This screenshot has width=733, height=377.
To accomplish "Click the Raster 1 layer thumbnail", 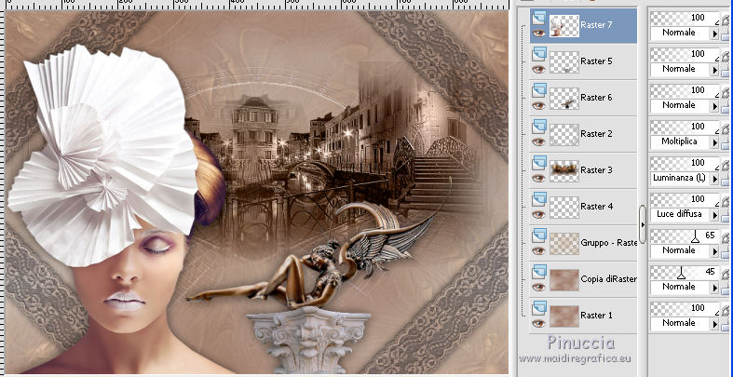I will click(564, 316).
